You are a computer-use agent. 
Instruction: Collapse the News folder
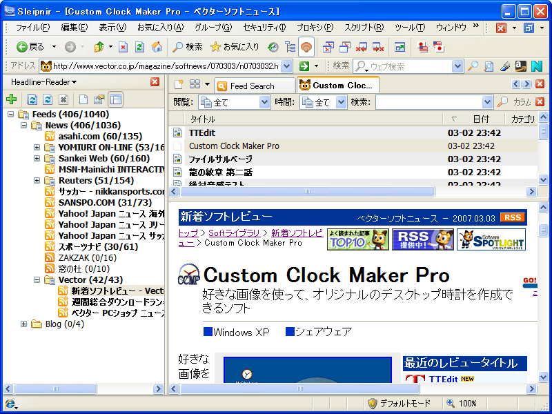23,125
